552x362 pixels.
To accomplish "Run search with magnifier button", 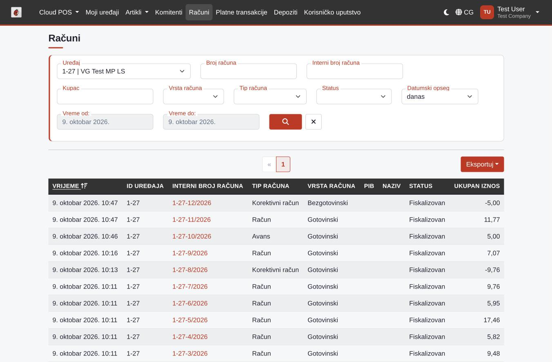I will tap(285, 122).
